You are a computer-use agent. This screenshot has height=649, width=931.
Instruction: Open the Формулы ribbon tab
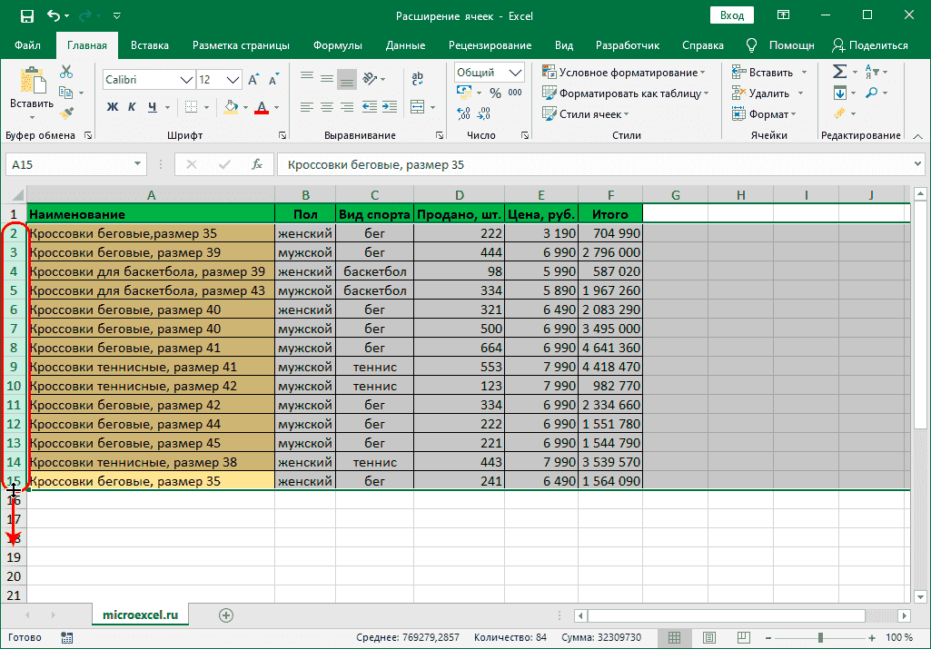pos(337,45)
